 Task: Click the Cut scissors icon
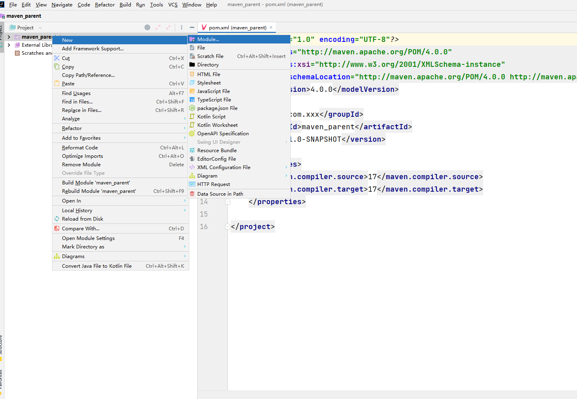57,58
